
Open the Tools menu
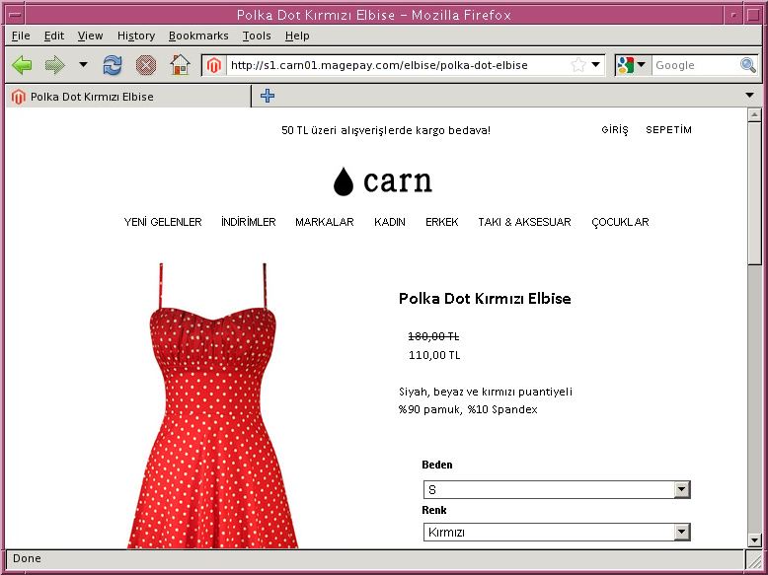[x=257, y=36]
